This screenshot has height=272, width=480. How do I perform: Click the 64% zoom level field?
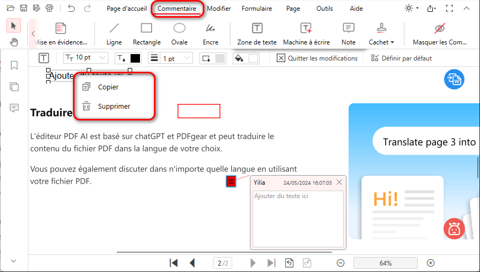click(x=386, y=263)
